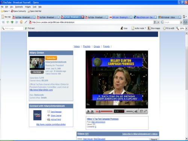Open the zoom percentage dropdown

tap(186, 29)
